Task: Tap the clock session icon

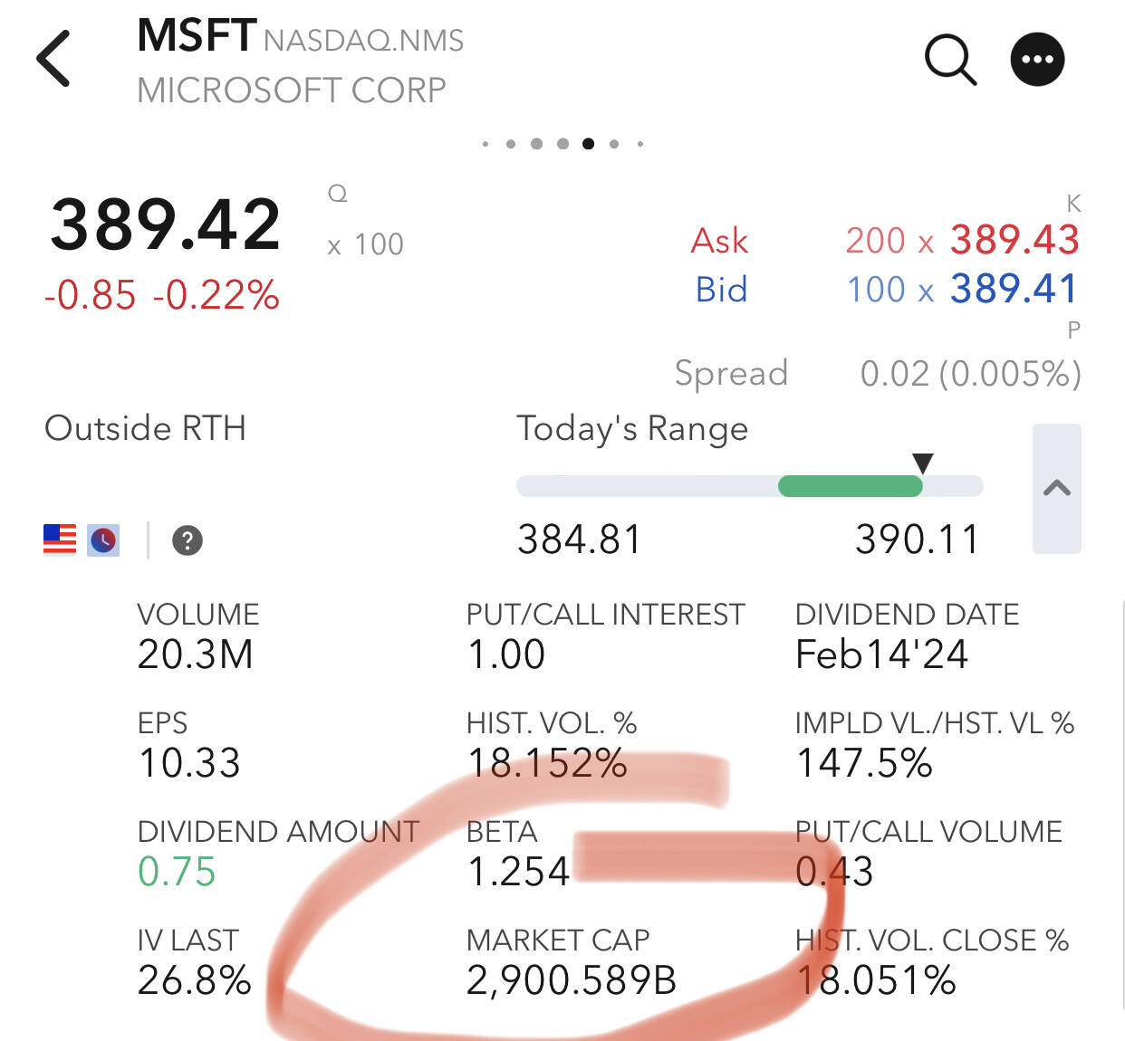Action: (103, 540)
